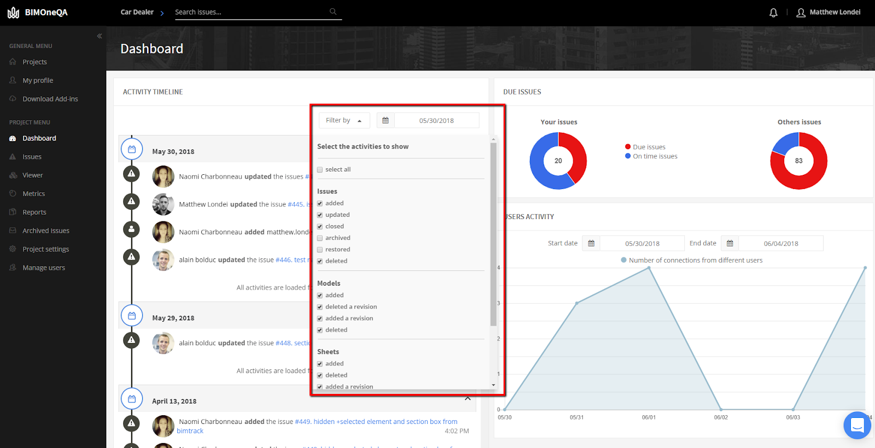Uncheck Issues updated checkbox
This screenshot has height=448, width=875.
320,215
